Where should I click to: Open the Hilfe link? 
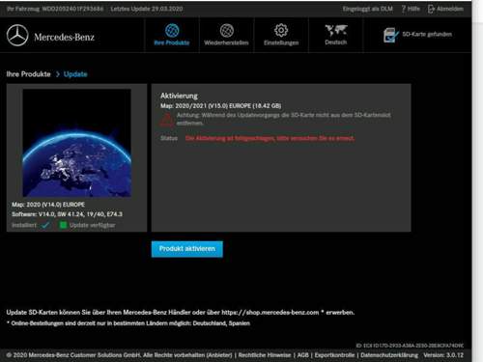coord(413,9)
